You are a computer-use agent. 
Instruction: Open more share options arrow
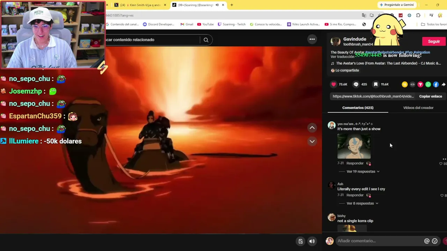444,84
